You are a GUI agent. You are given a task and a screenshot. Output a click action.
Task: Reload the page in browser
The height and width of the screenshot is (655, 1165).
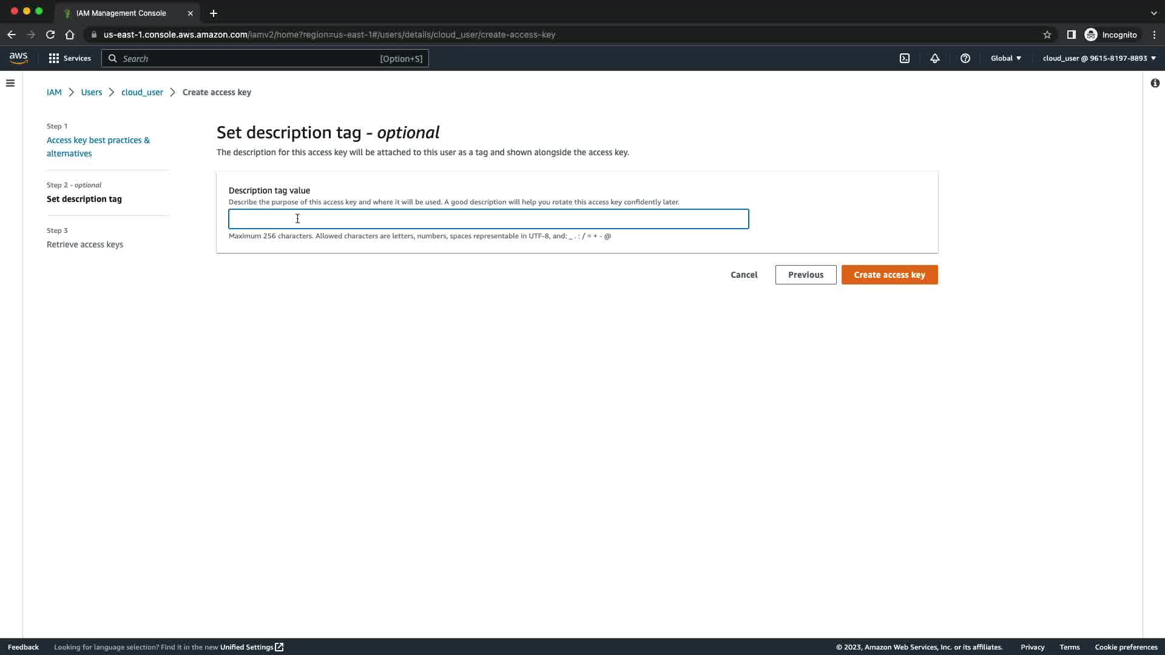tap(50, 35)
